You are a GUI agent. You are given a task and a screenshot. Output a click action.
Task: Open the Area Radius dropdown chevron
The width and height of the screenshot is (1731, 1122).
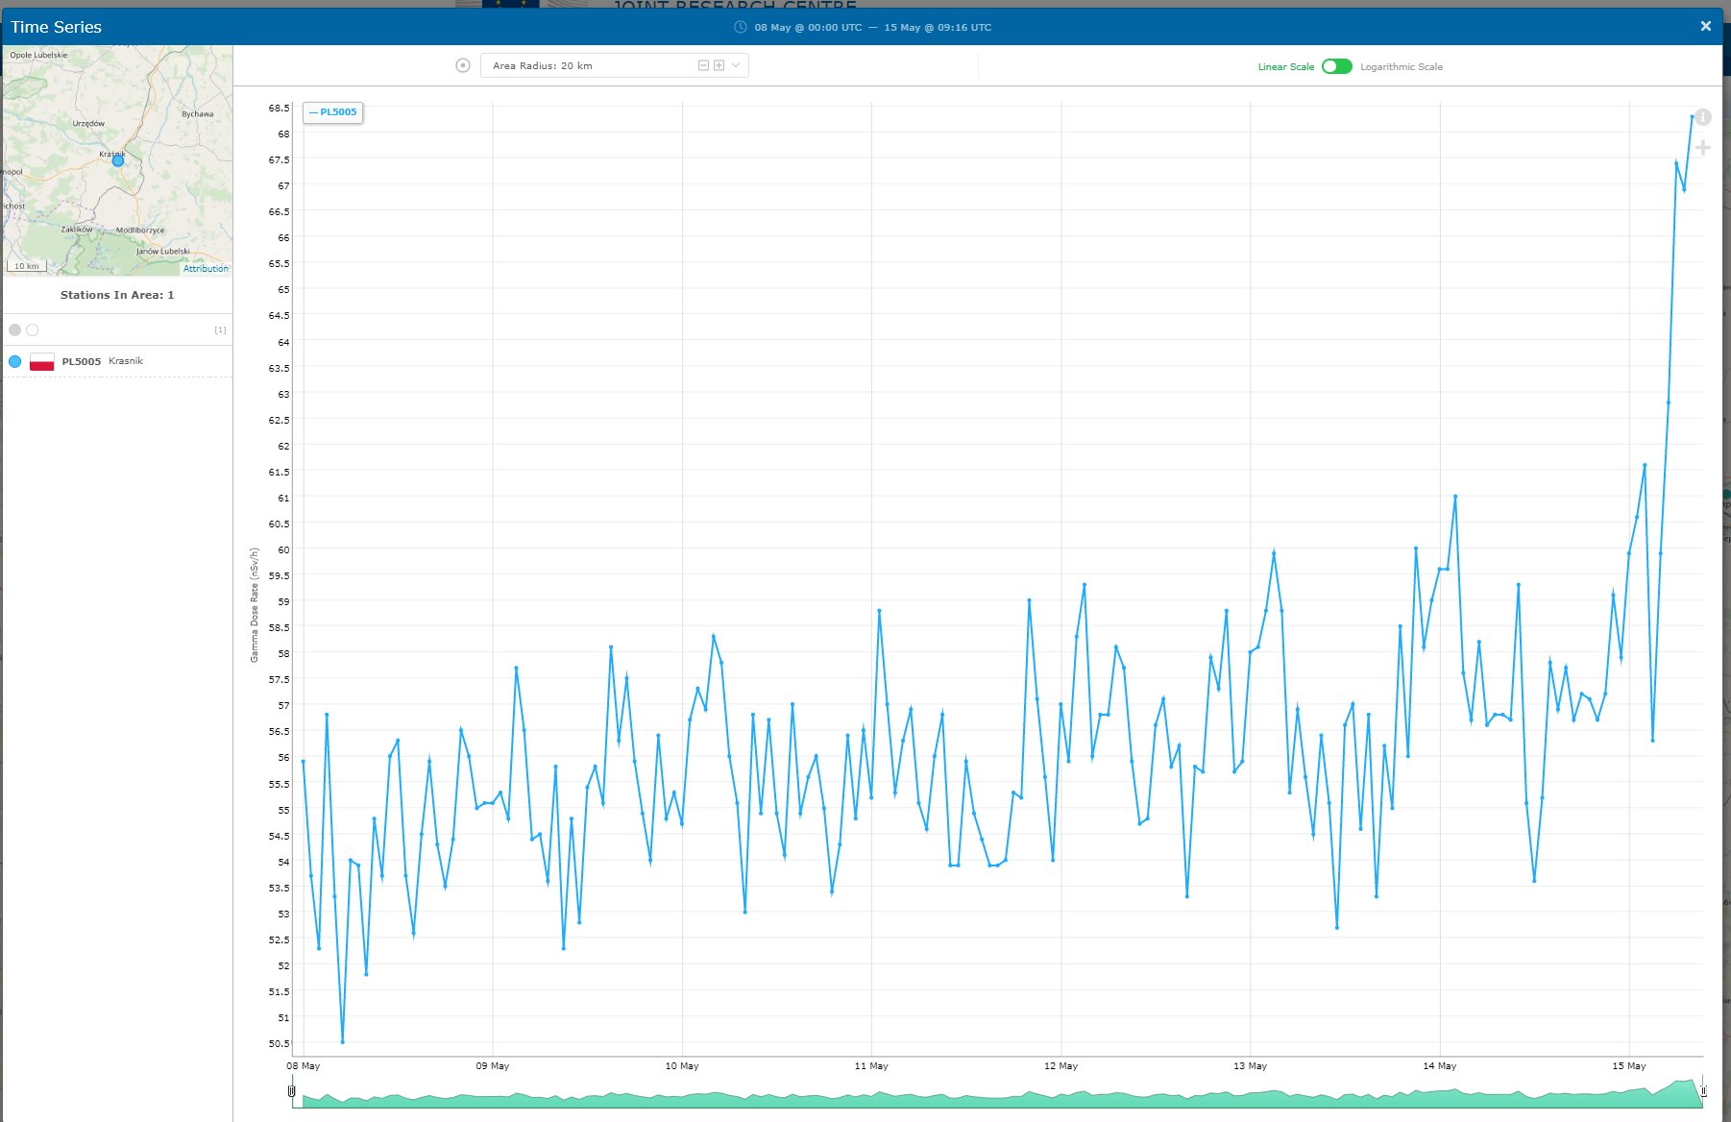tap(736, 65)
